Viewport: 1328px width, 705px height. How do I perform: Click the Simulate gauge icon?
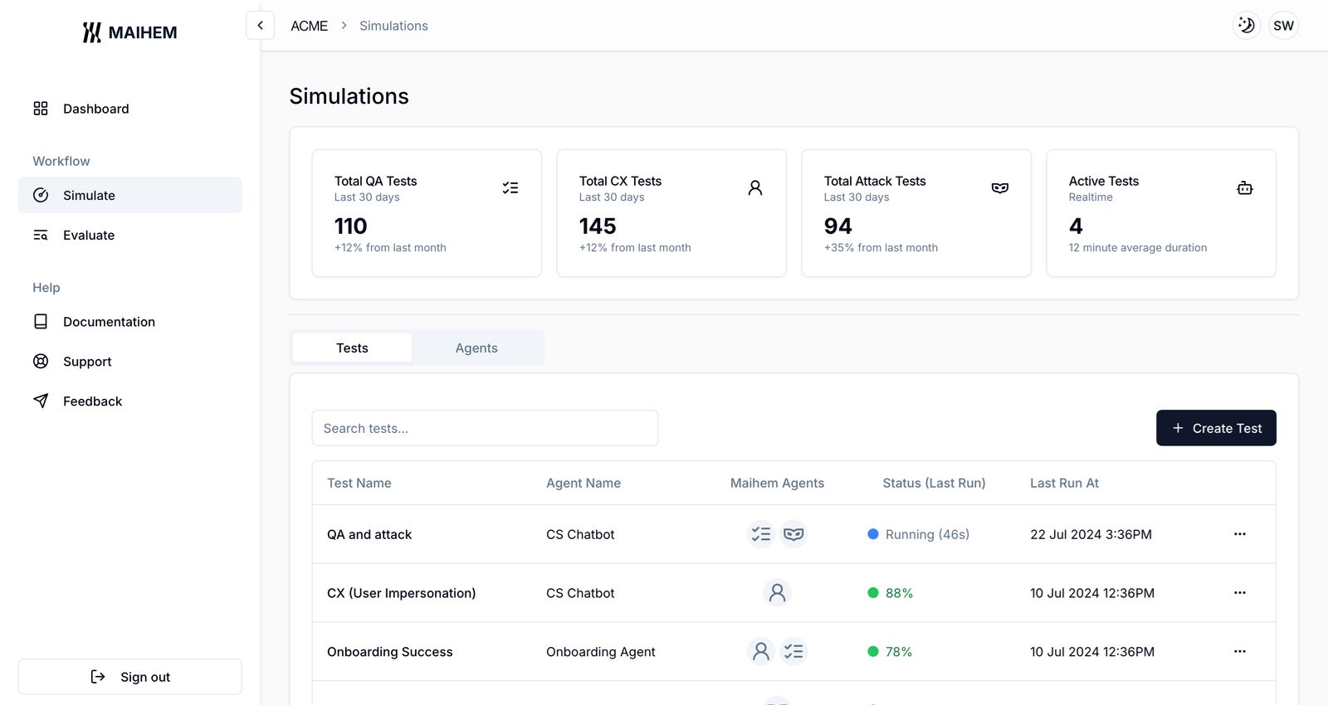pyautogui.click(x=41, y=195)
